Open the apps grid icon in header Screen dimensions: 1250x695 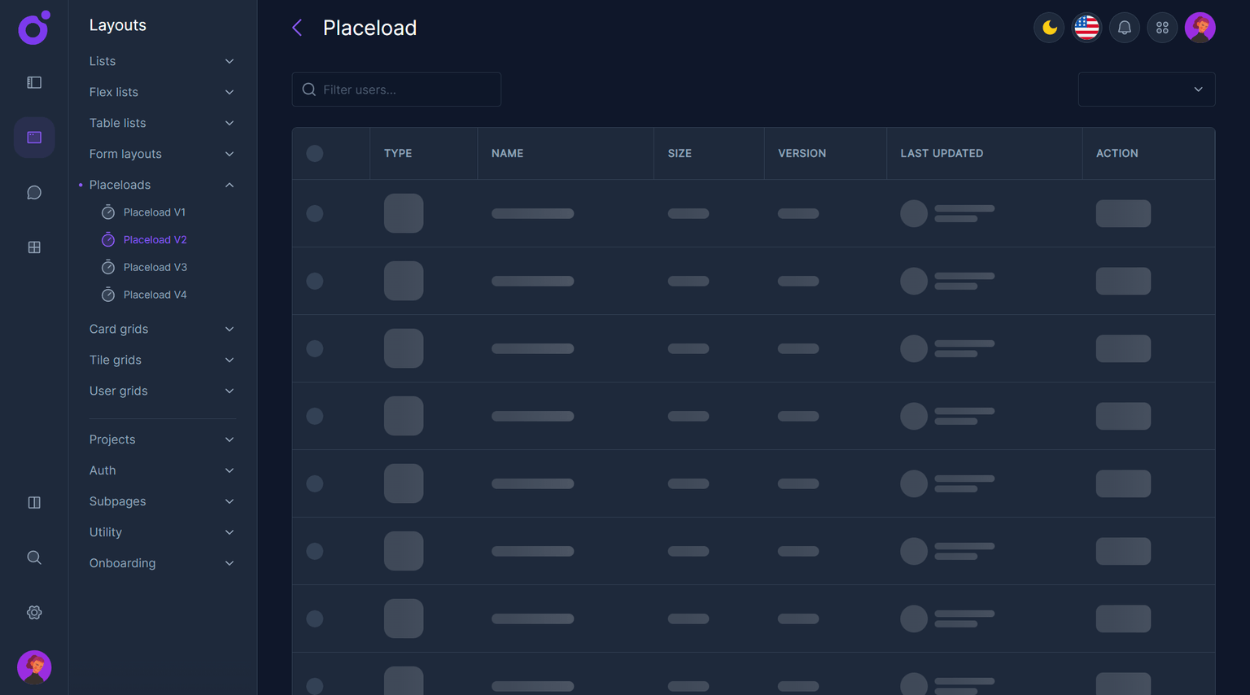coord(1162,28)
